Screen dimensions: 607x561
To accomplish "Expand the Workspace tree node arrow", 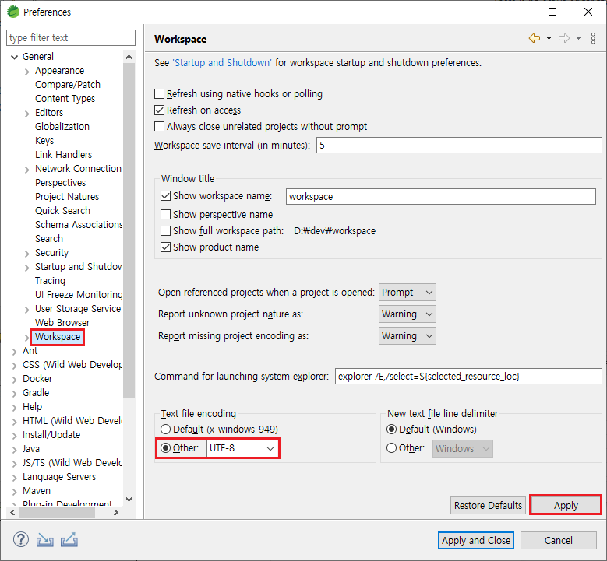I will [26, 338].
